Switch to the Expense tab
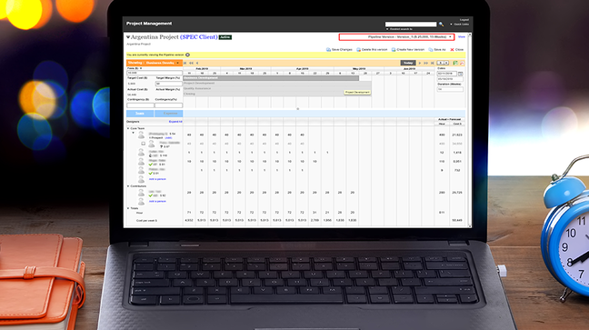 point(169,114)
